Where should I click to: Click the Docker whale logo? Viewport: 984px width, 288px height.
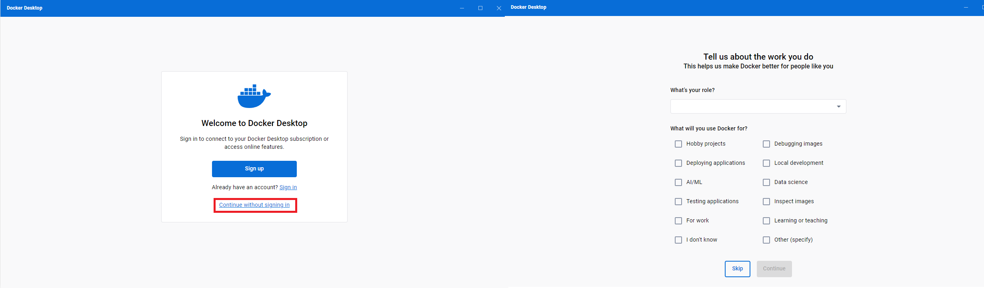254,96
